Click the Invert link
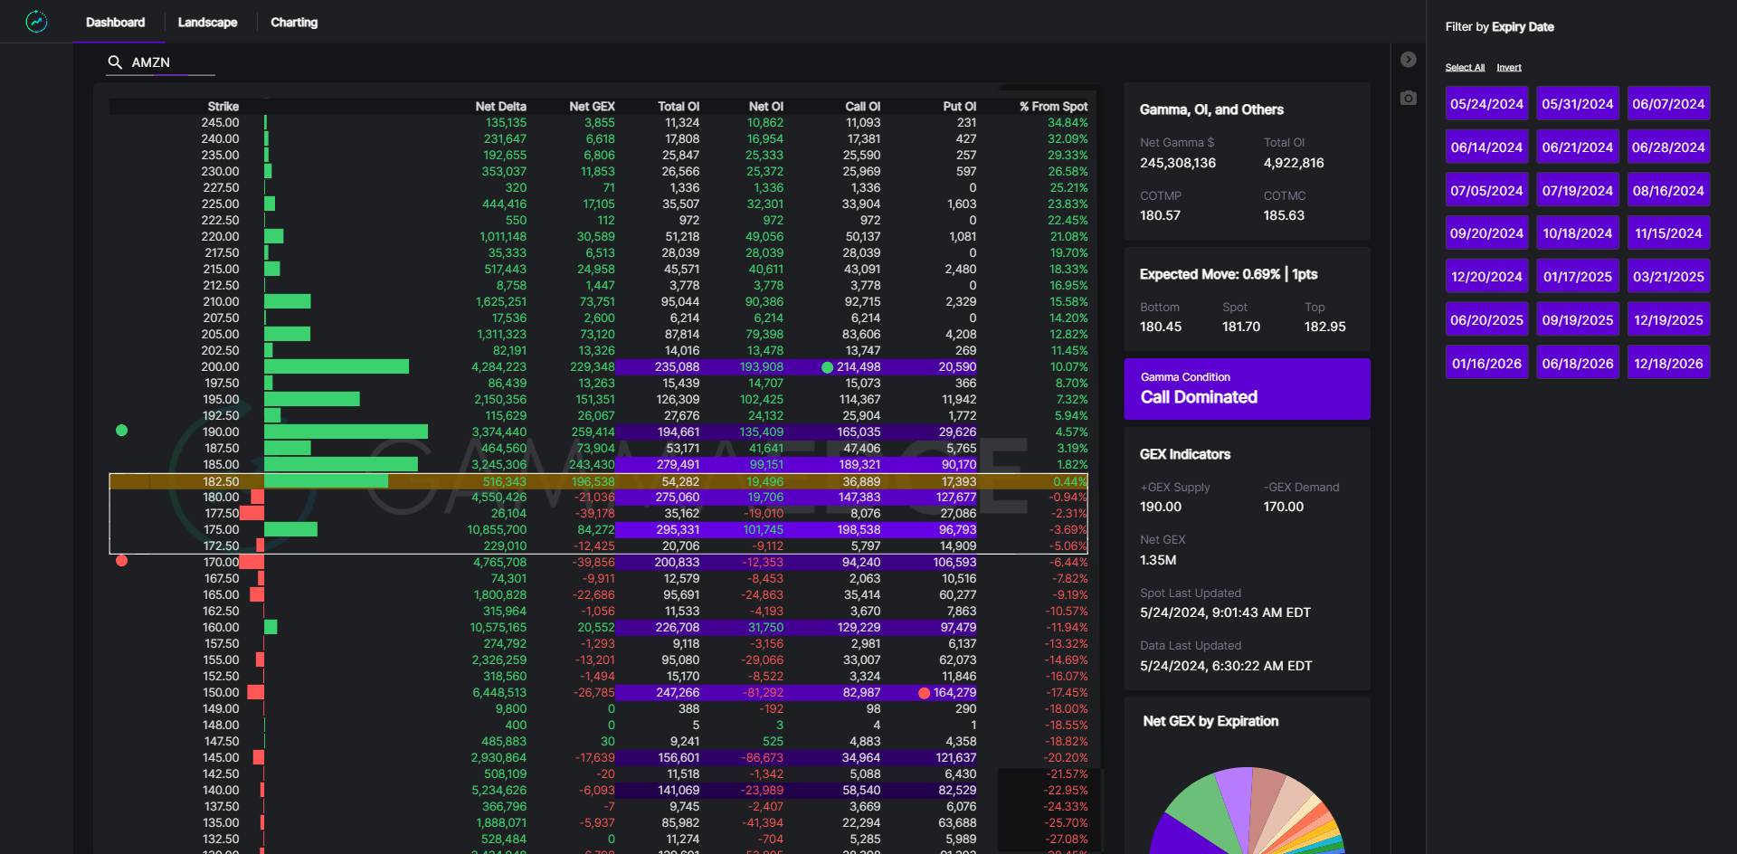The width and height of the screenshot is (1737, 854). pyautogui.click(x=1508, y=68)
